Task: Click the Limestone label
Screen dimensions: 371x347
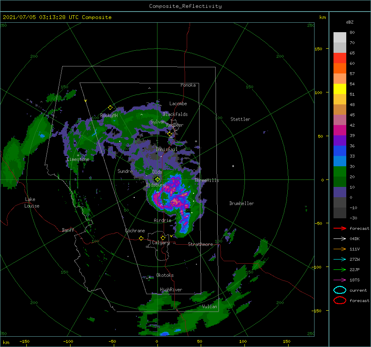Action: pyautogui.click(x=78, y=159)
